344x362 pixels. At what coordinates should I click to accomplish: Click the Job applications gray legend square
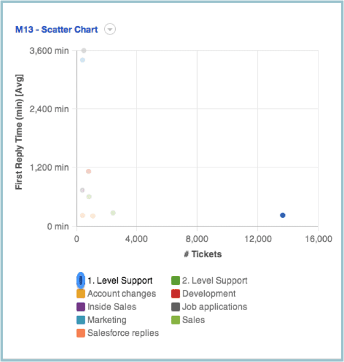point(175,307)
